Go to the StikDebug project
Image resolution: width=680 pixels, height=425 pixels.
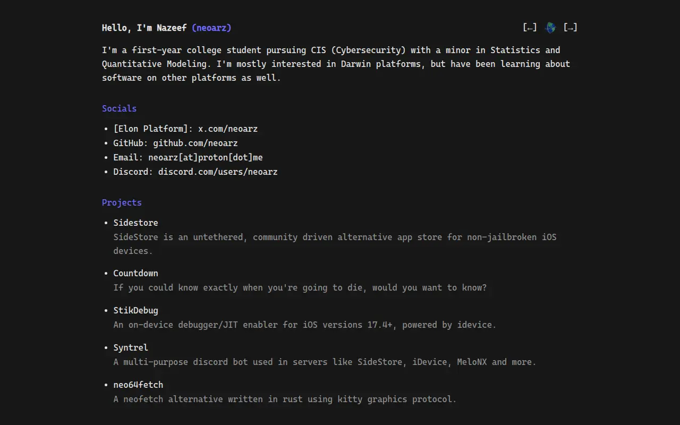[135, 310]
